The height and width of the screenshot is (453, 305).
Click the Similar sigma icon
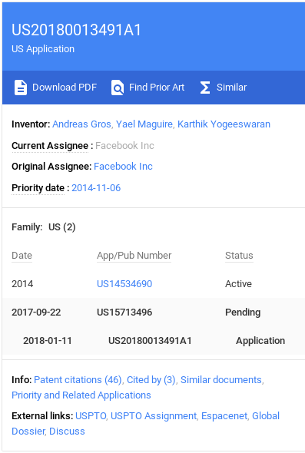(x=205, y=88)
